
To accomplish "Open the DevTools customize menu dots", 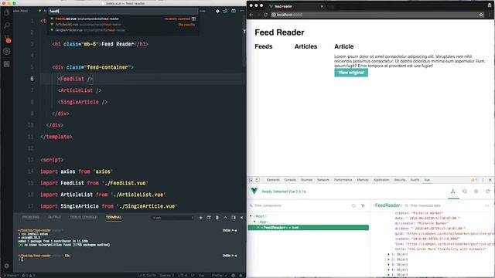I will coord(483,180).
